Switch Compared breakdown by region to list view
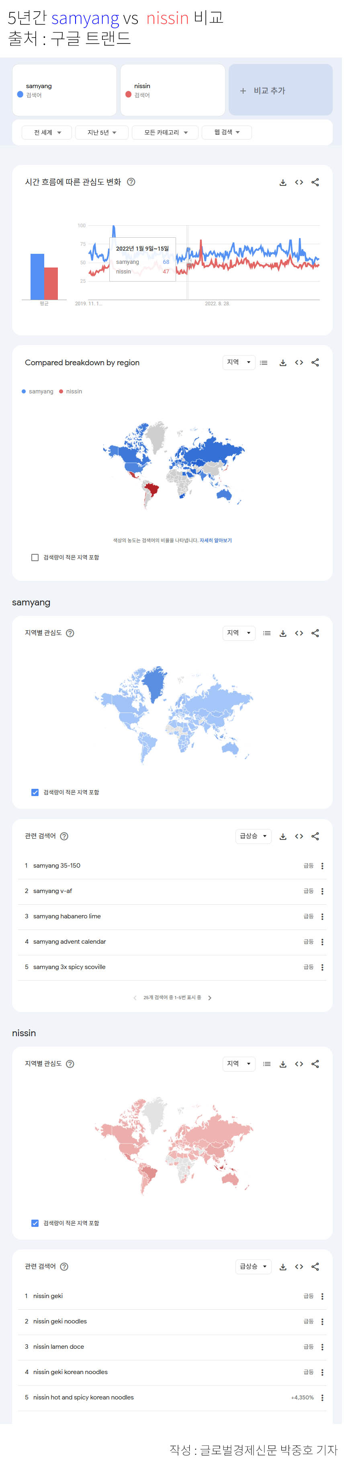 [x=266, y=366]
